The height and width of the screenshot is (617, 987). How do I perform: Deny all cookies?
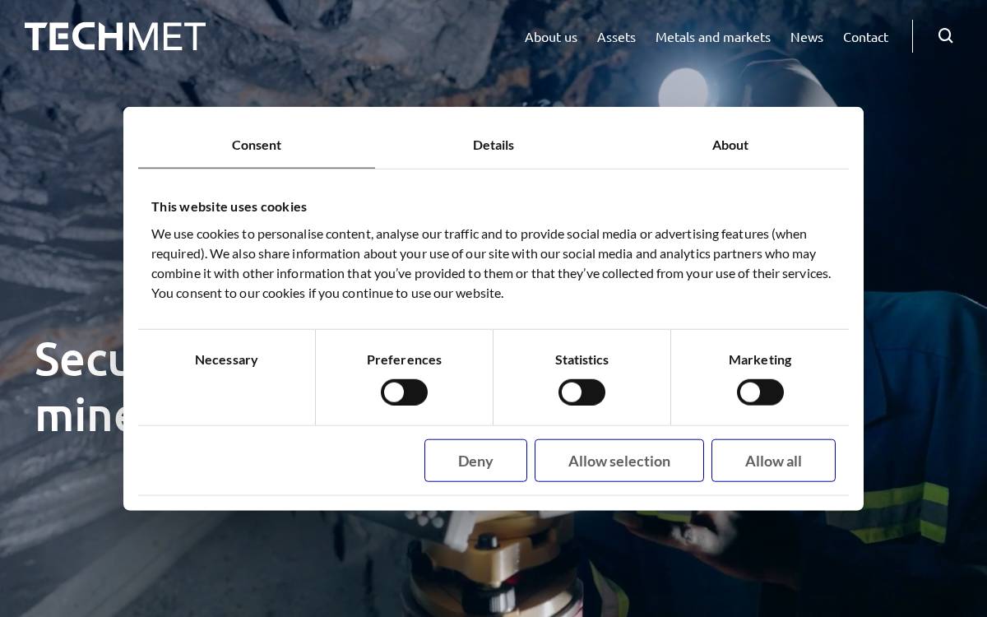pyautogui.click(x=475, y=461)
